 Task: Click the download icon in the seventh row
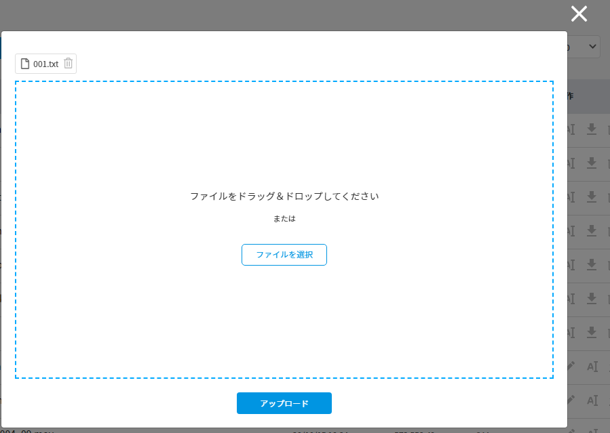(x=592, y=332)
